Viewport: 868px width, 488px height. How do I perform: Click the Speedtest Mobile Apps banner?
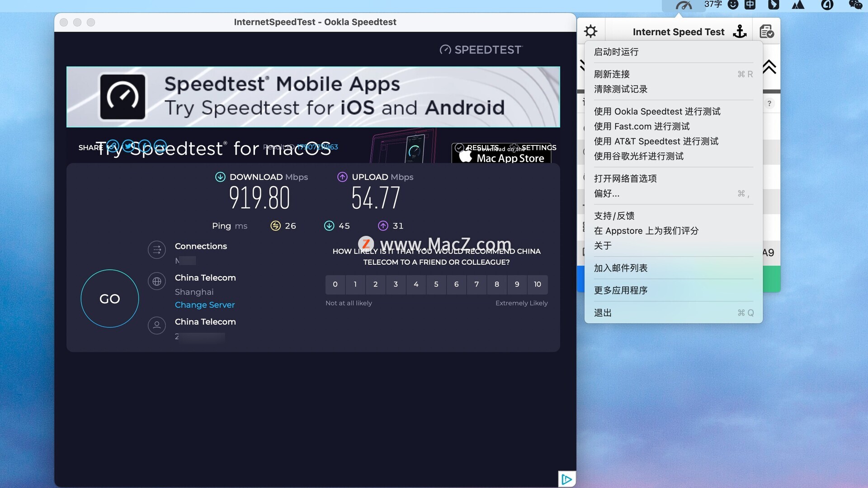tap(313, 97)
